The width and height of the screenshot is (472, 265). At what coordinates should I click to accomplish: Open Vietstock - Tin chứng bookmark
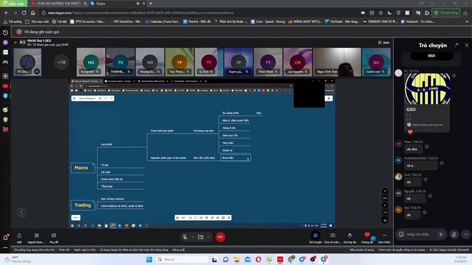[x=417, y=21]
